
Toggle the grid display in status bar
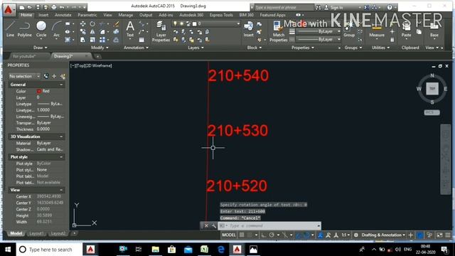pos(242,235)
